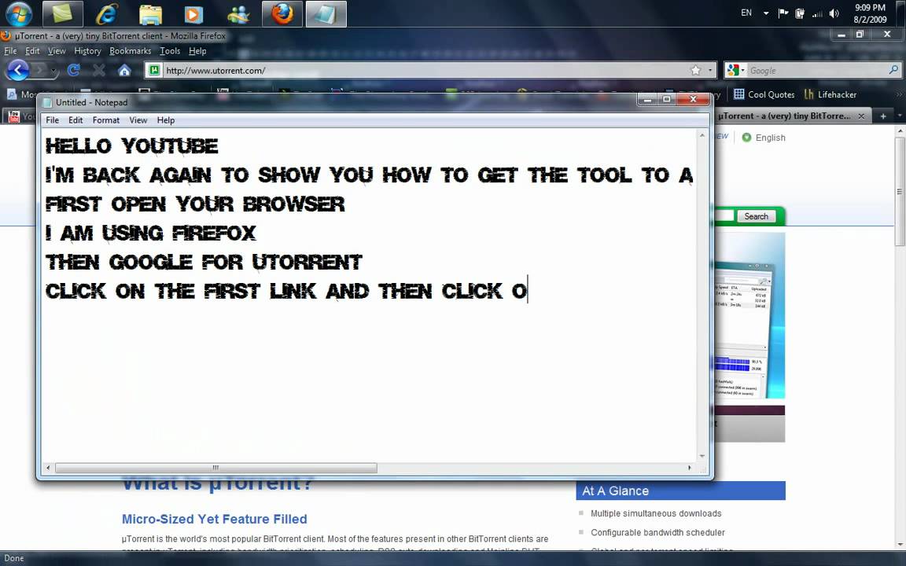Expand bookmarks toolbar overflow chevron

coord(898,94)
